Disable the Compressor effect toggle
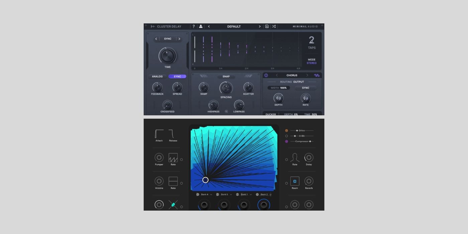468x234 pixels. pos(286,141)
